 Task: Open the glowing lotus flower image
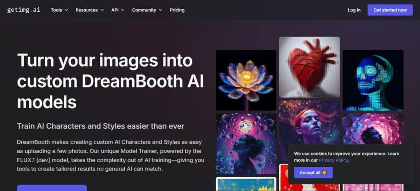click(246, 80)
